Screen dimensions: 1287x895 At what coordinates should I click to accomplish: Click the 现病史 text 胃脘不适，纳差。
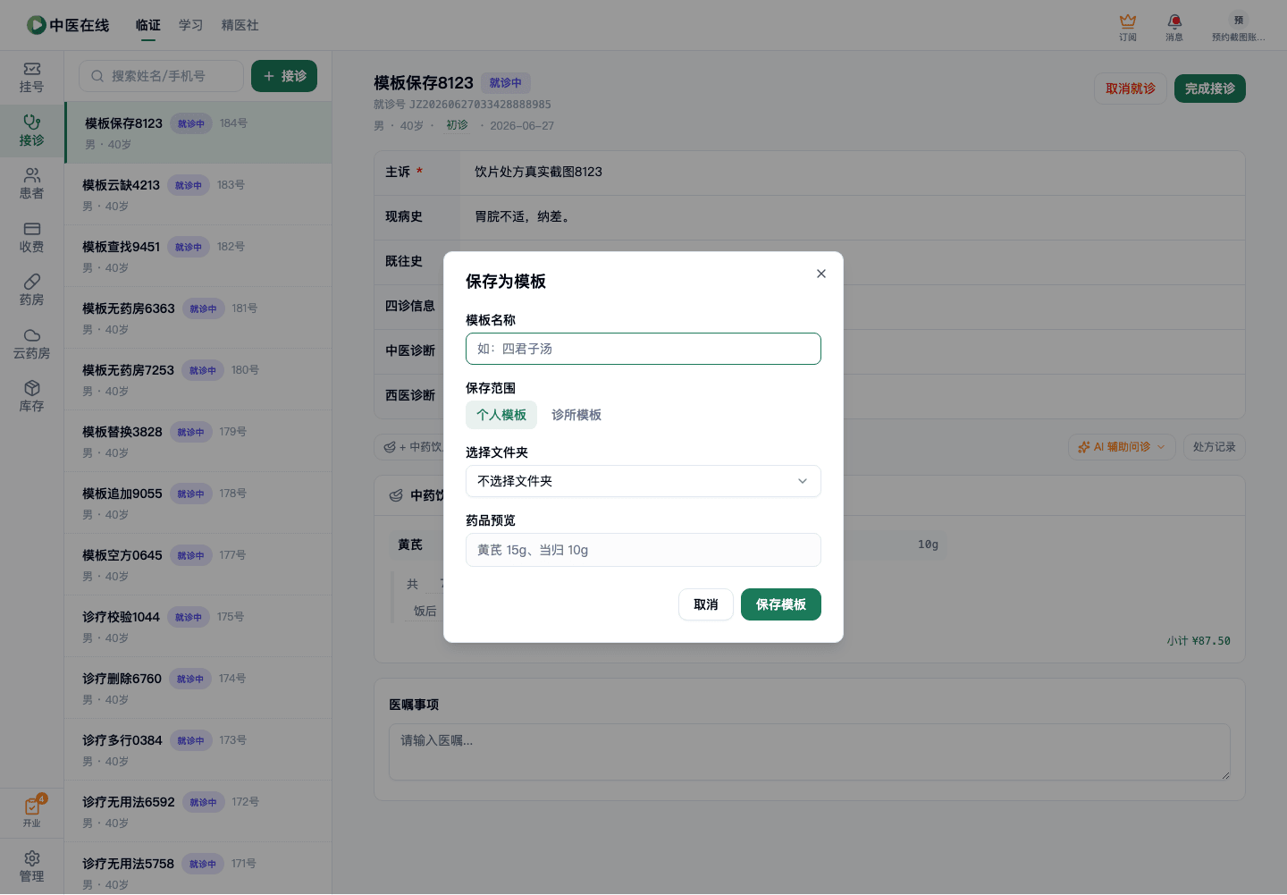[524, 216]
